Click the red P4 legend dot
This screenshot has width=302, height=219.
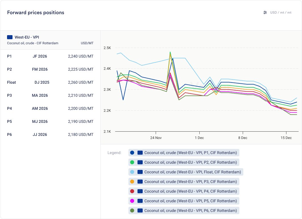tap(132, 191)
